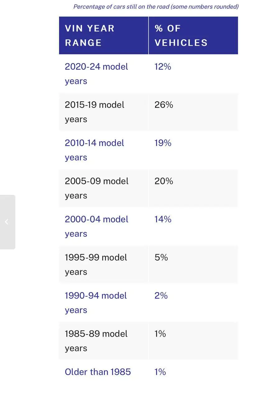Click the VIN YEAR RANGE column header

[x=89, y=36]
